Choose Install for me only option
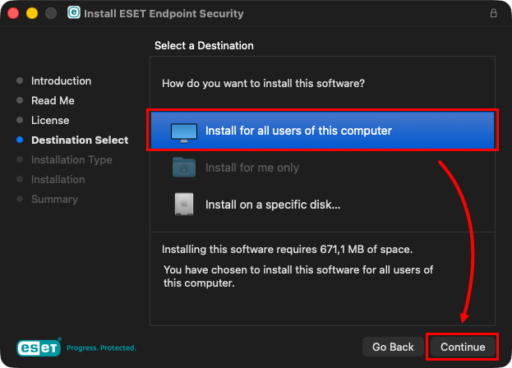The width and height of the screenshot is (512, 368). pos(251,168)
